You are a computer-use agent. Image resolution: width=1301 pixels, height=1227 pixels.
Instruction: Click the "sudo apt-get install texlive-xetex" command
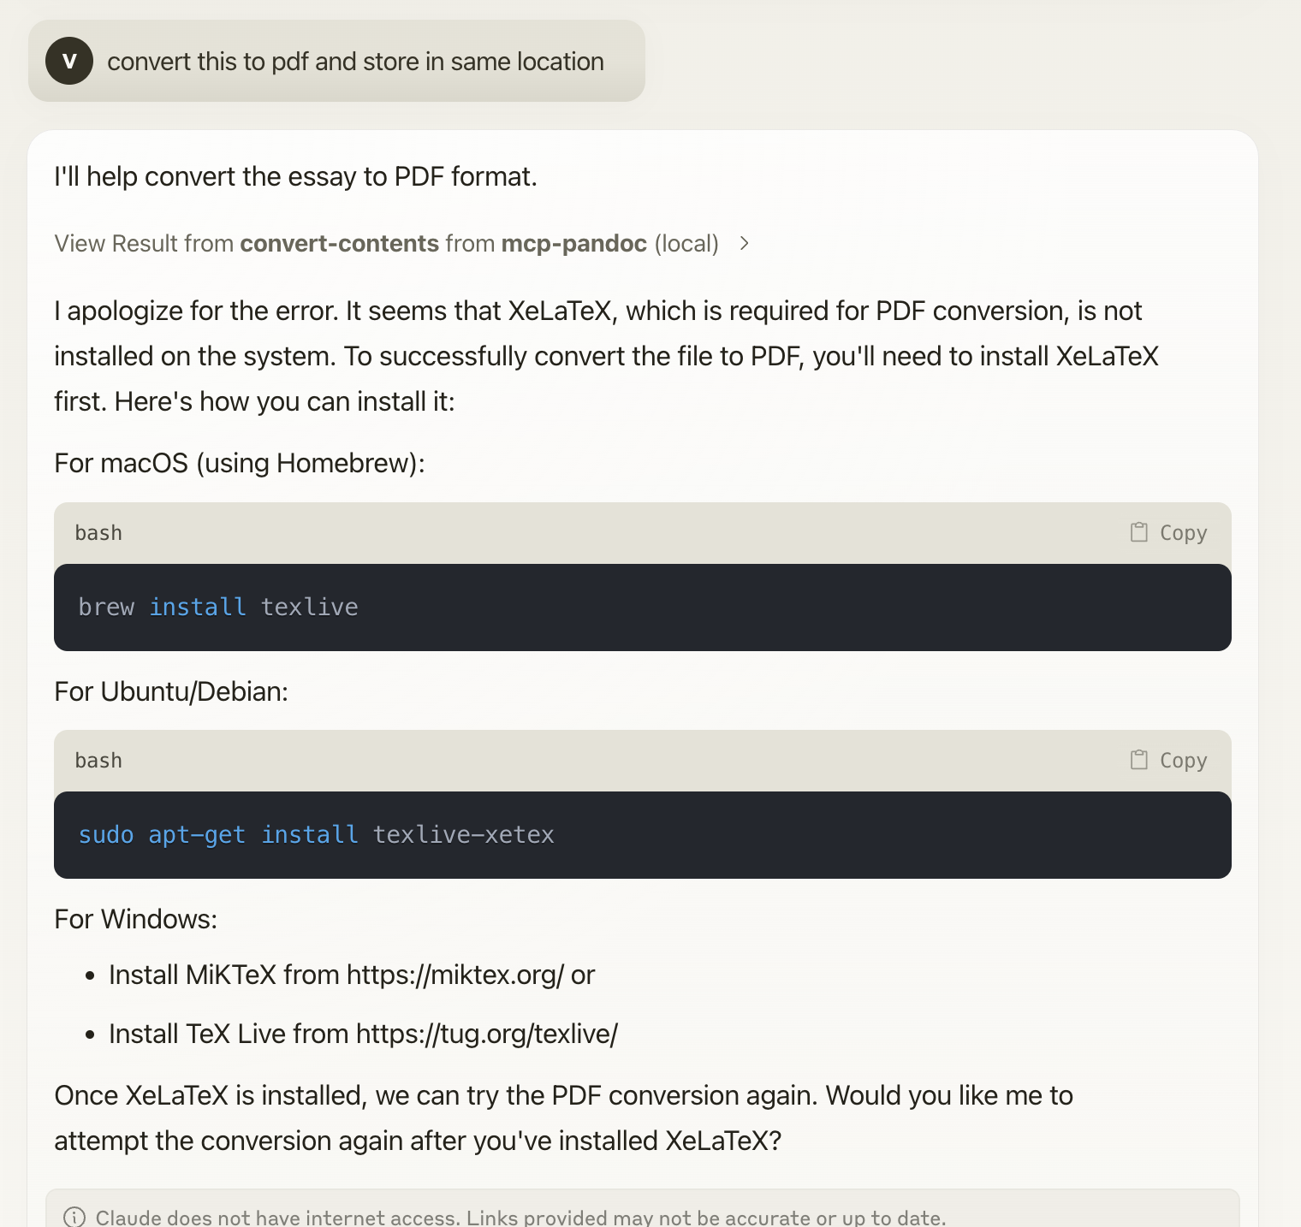pyautogui.click(x=316, y=834)
